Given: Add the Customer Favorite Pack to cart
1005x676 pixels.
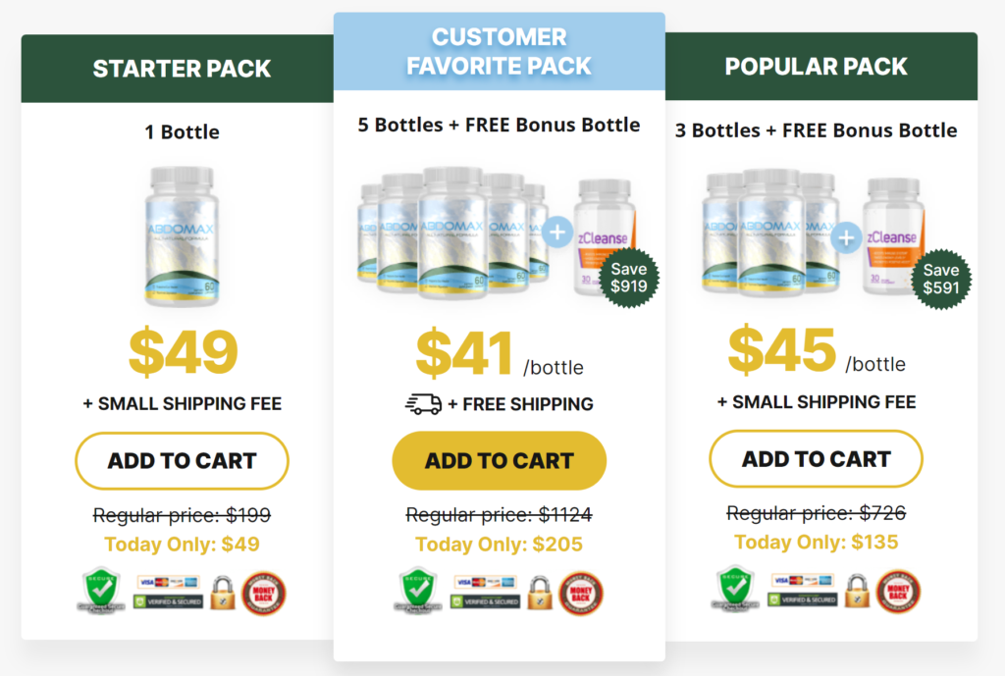Looking at the screenshot, I should 499,460.
